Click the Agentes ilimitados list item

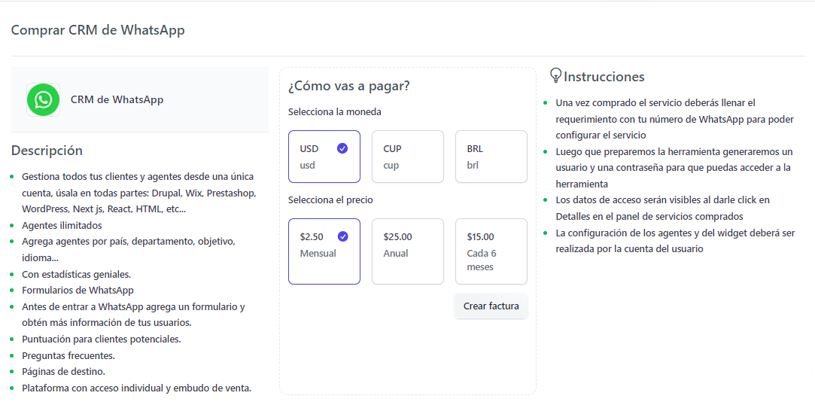[62, 225]
